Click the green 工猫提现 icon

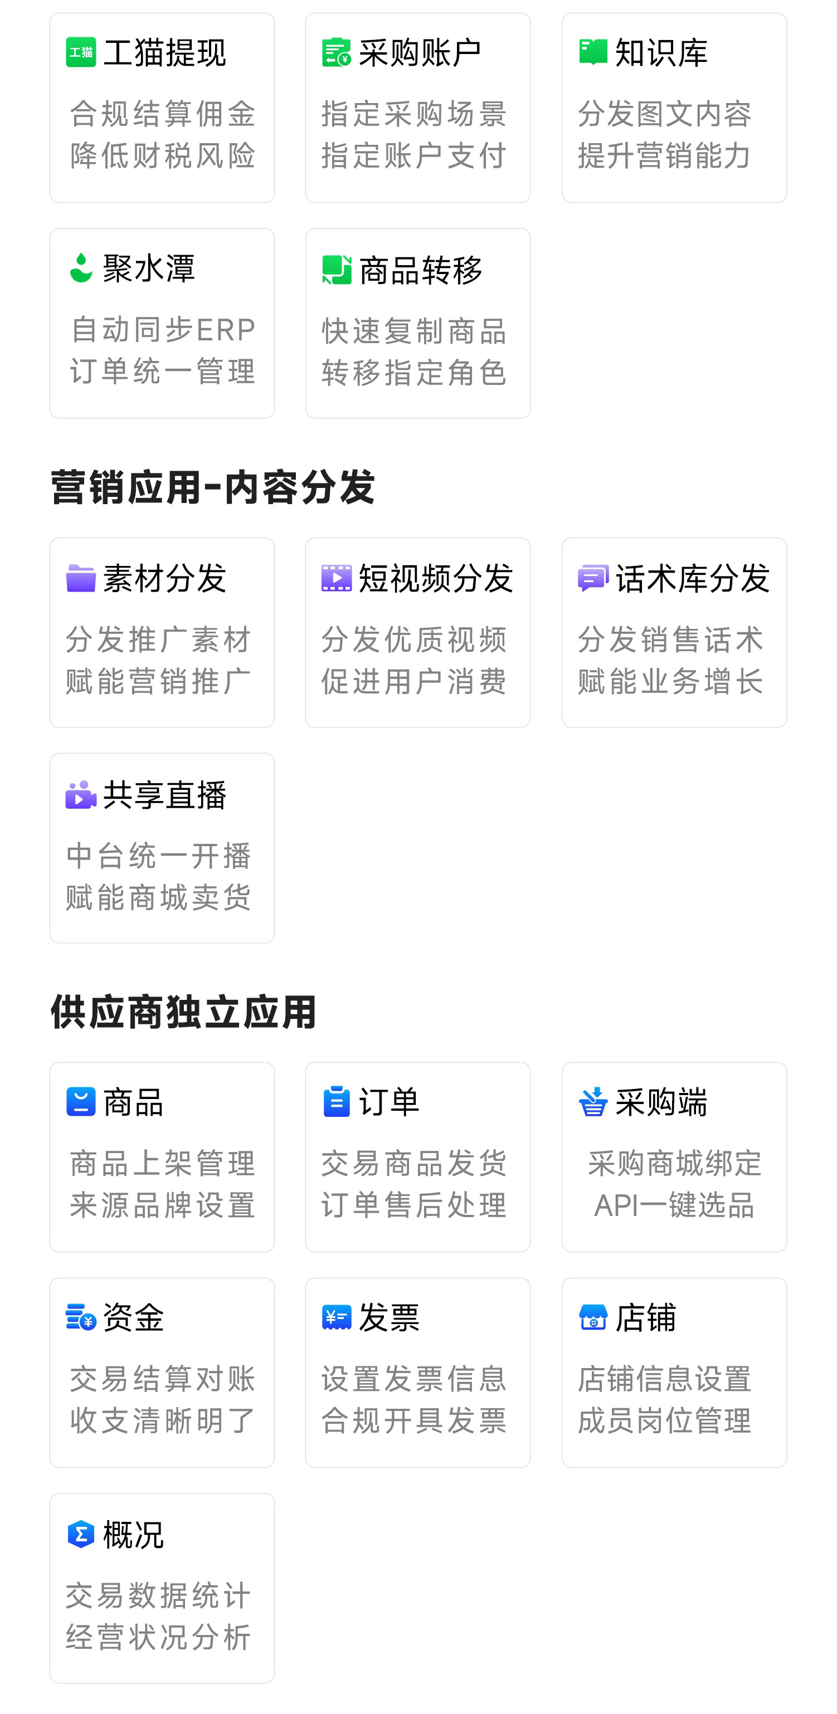tap(81, 52)
